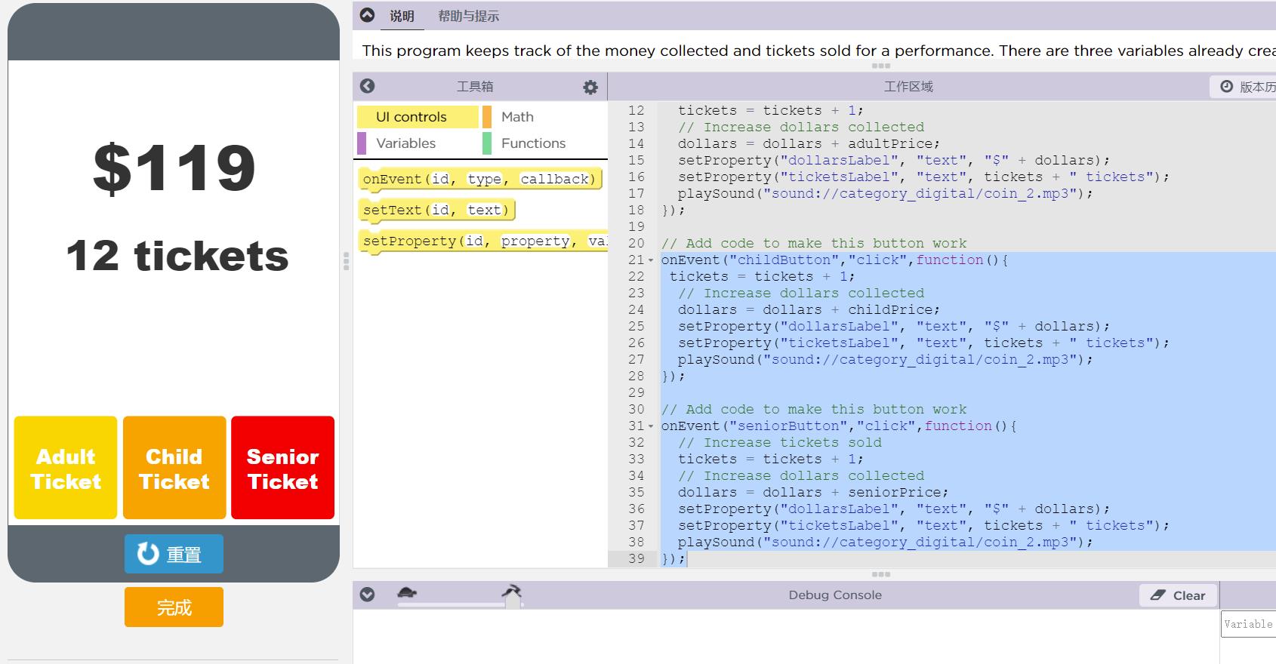Select the onEvent(id, type, callback) block
The width and height of the screenshot is (1276, 664).
tap(480, 179)
